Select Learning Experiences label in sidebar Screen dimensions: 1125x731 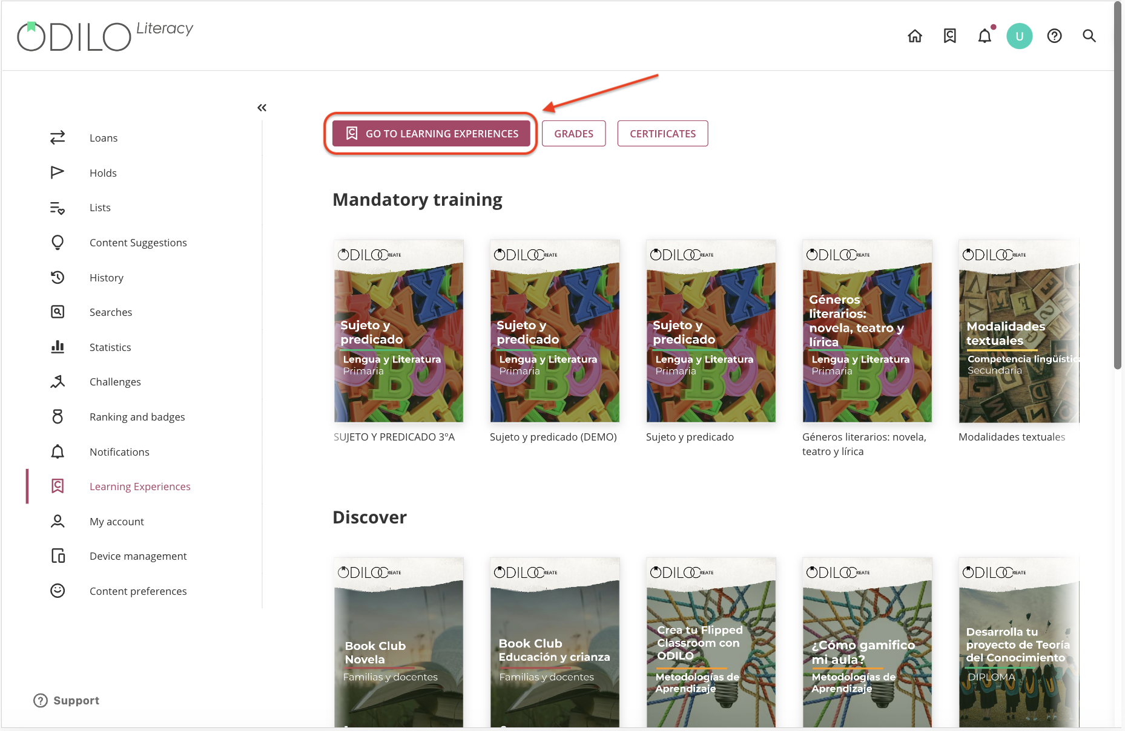pyautogui.click(x=140, y=487)
